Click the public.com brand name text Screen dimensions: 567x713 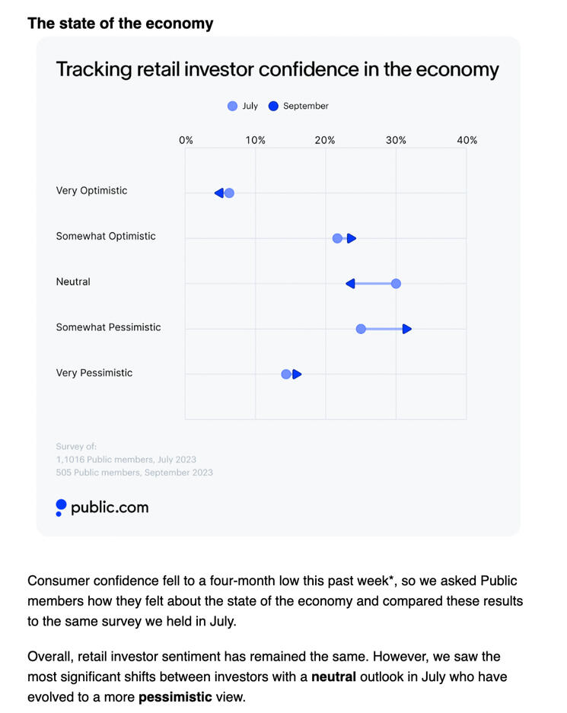pyautogui.click(x=110, y=508)
